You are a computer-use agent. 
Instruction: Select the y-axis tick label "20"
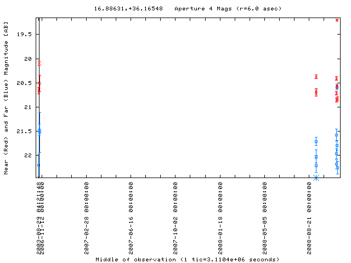28,59
